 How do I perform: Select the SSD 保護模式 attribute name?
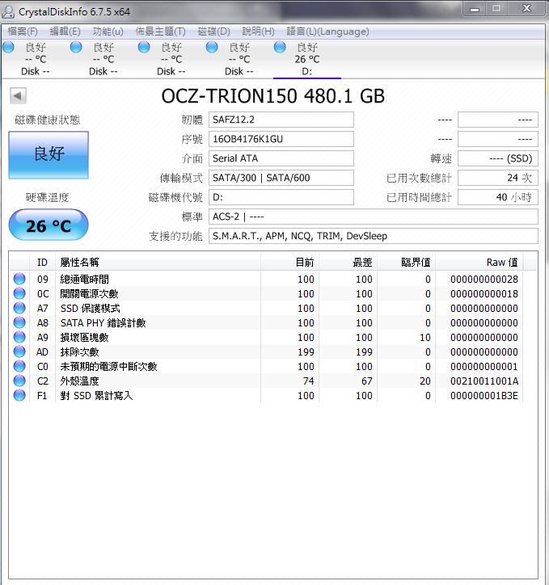click(x=91, y=308)
